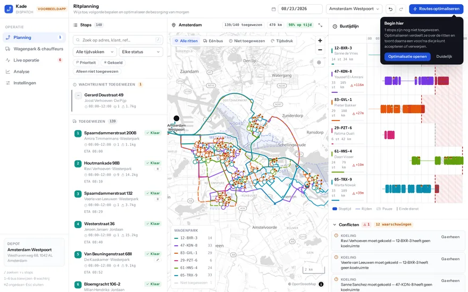Recenter map with the locate icon
Viewport: 468px width, 292px height.
(x=319, y=62)
